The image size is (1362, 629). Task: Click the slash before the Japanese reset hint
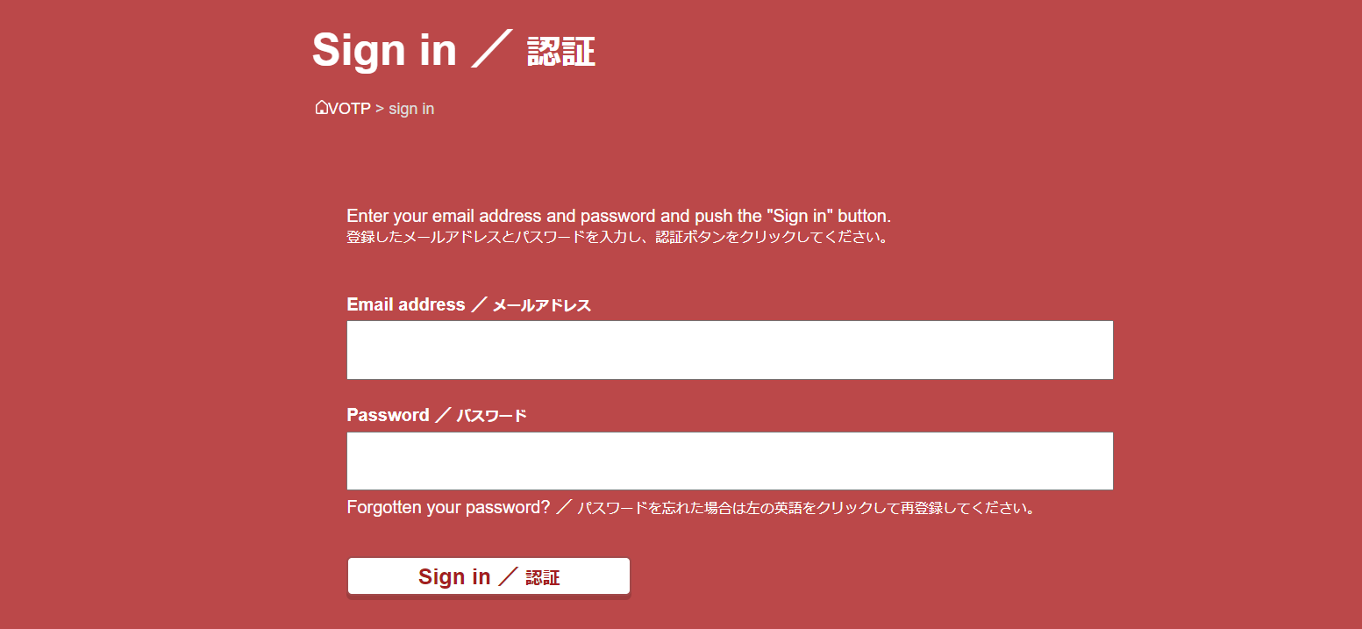[564, 507]
